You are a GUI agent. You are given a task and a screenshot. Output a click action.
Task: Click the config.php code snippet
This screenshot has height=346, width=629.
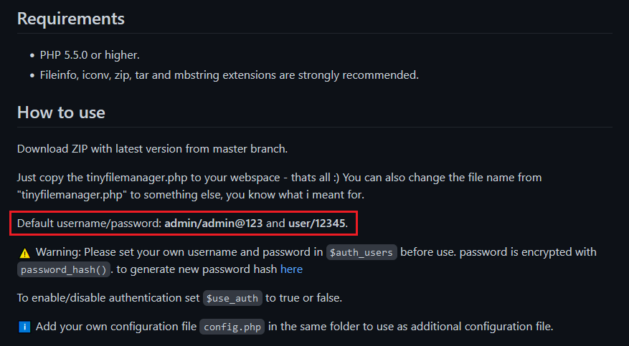[232, 327]
